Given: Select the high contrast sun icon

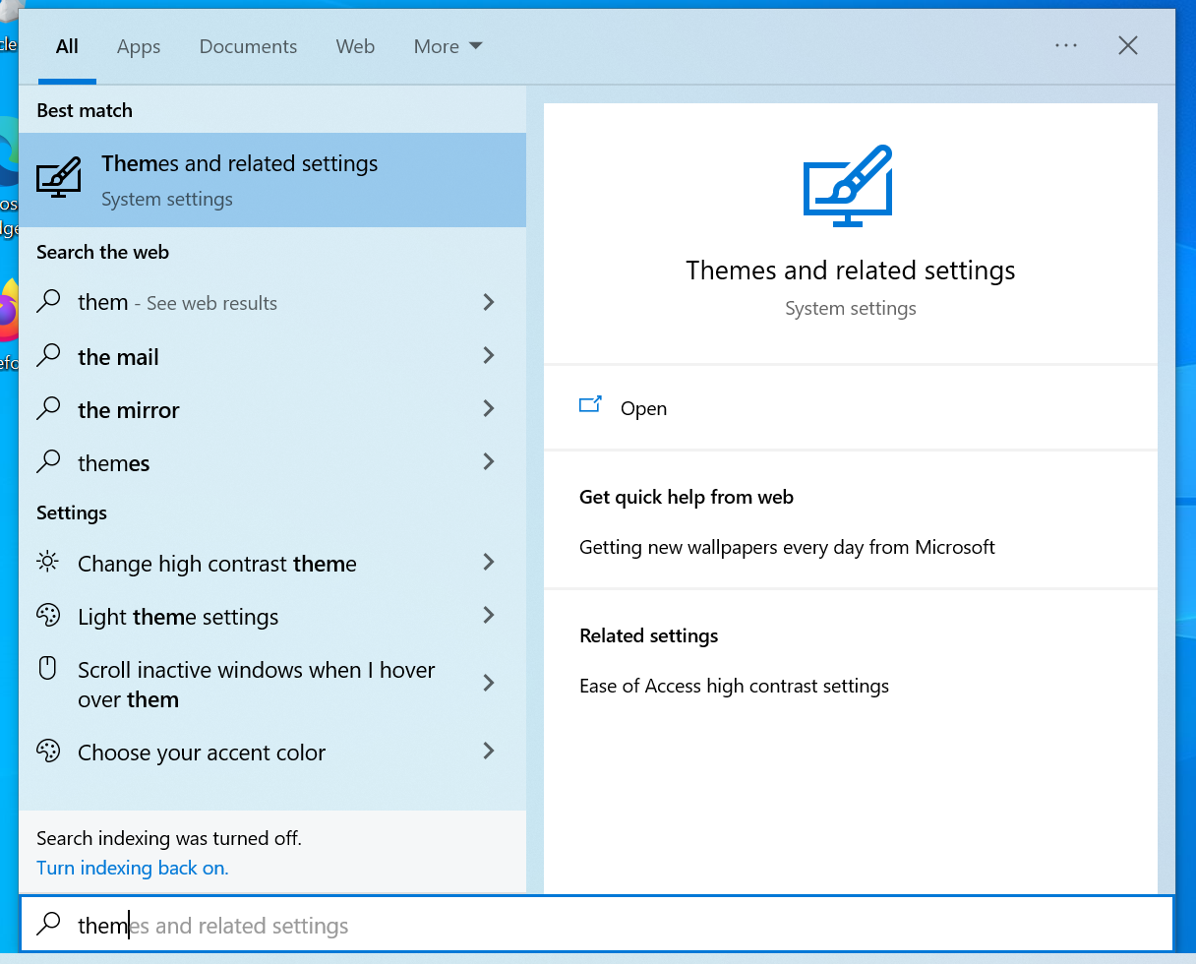Looking at the screenshot, I should [x=47, y=562].
